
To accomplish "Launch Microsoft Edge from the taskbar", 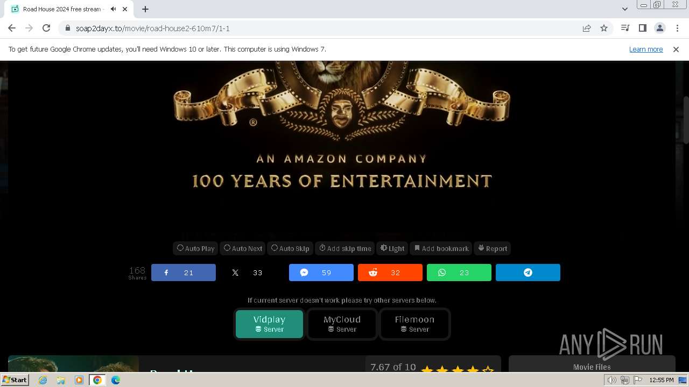I will point(115,380).
